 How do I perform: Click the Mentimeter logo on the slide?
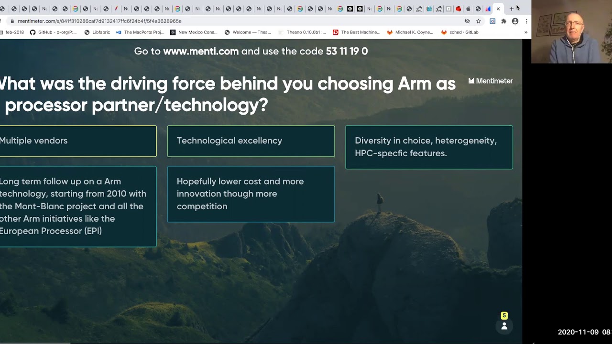(x=491, y=81)
